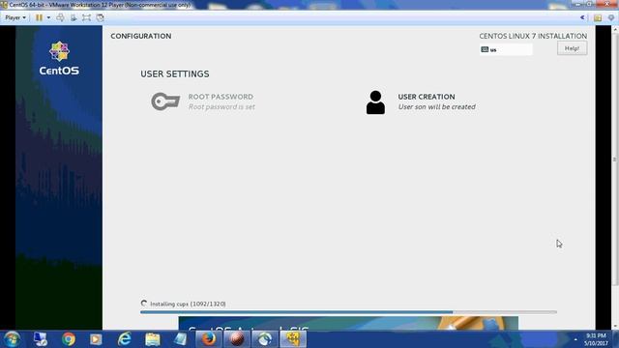Launch Internet Explorer from taskbar
This screenshot has height=348, width=619.
pos(125,339)
